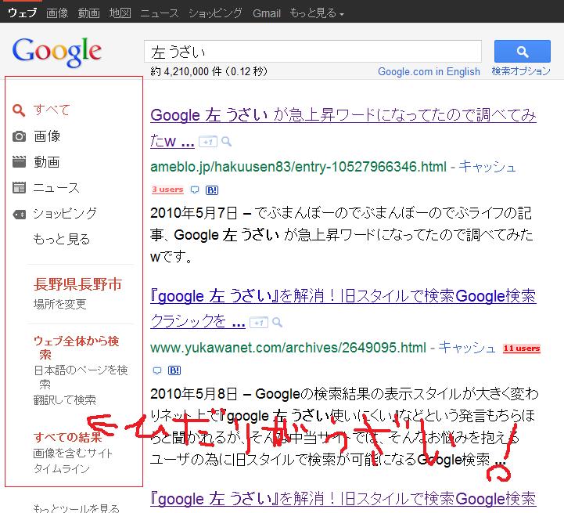
Task: Select the camera icon for 画像
Action: pos(19,136)
